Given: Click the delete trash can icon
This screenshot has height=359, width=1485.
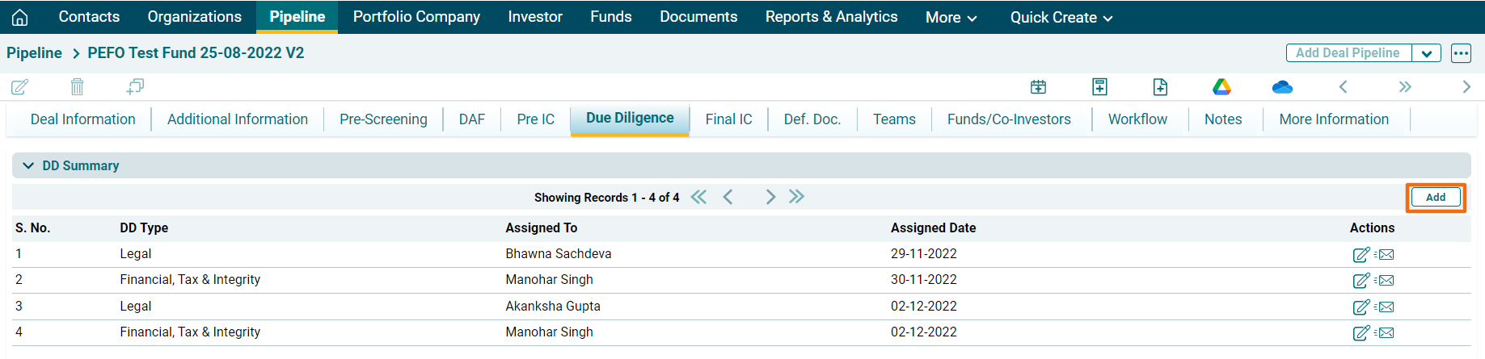Looking at the screenshot, I should click(x=77, y=86).
